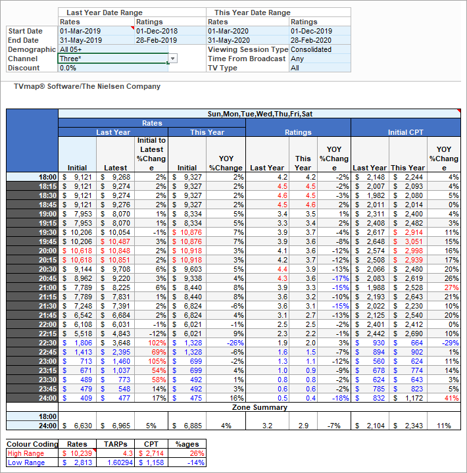The image size is (467, 473).
Task: Click last year rates end date 31-May-2019
Action: (x=96, y=40)
